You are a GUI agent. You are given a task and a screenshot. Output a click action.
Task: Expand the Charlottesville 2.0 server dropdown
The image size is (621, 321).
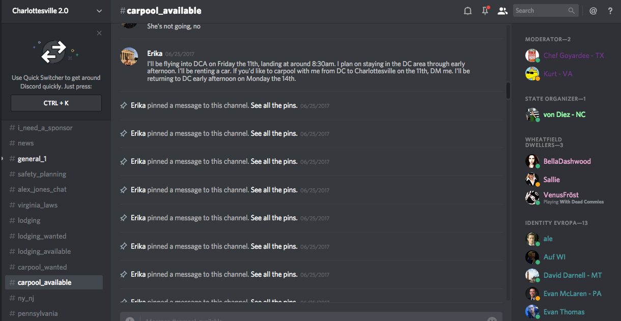[99, 11]
